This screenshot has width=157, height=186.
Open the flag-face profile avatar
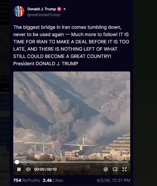pos(19,11)
